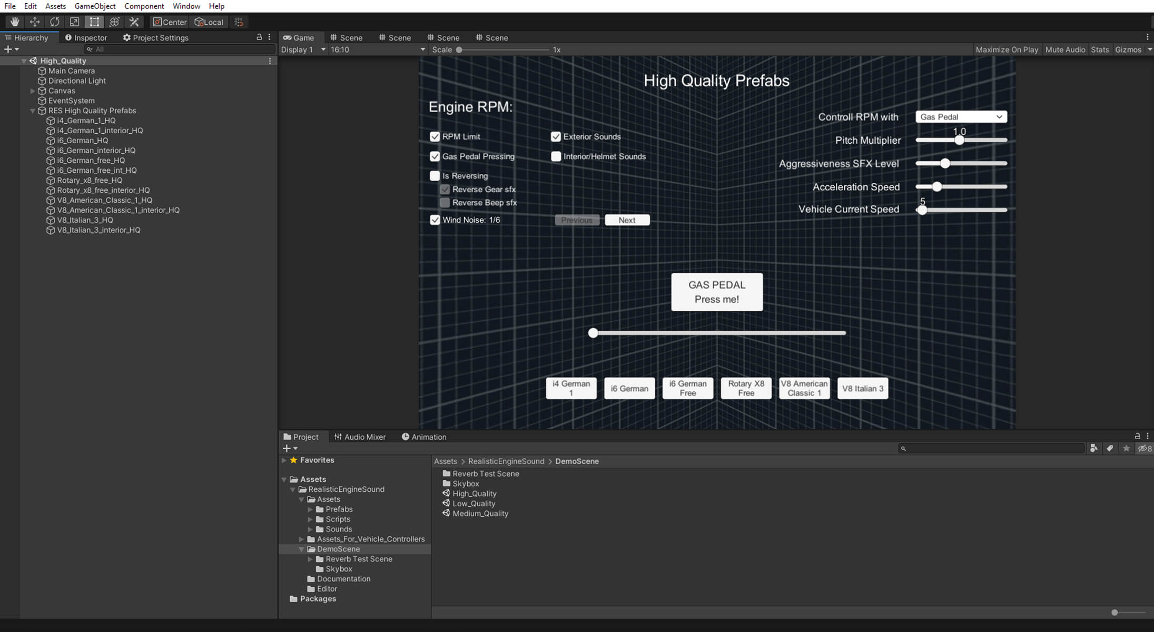Screen dimensions: 1154x632
Task: Check the Is Reversing box
Action: (435, 176)
